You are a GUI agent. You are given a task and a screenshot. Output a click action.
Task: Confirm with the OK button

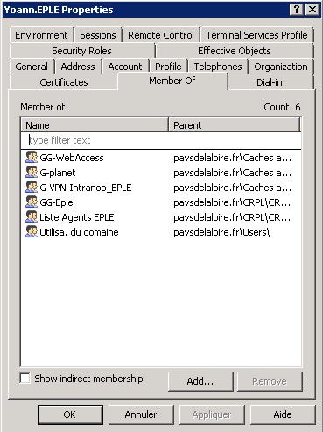point(70,414)
